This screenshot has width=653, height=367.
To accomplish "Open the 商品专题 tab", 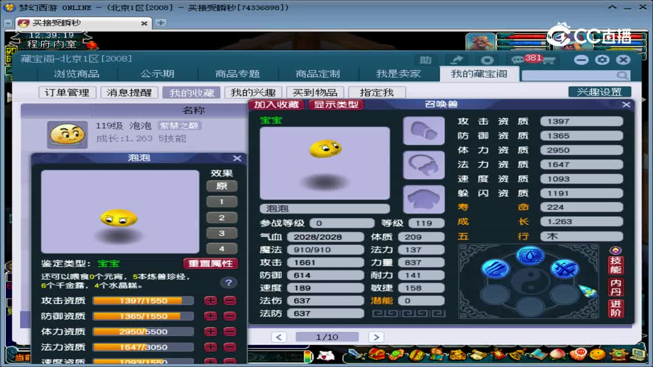I will 238,74.
